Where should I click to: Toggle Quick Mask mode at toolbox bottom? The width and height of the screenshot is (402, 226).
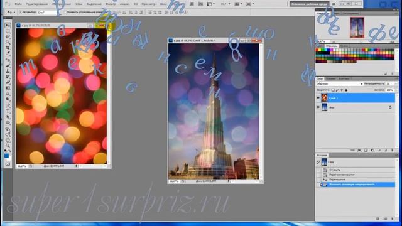[8, 164]
